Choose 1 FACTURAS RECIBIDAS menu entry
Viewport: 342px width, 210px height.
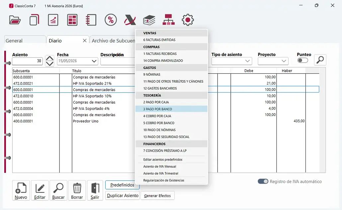coord(171,54)
